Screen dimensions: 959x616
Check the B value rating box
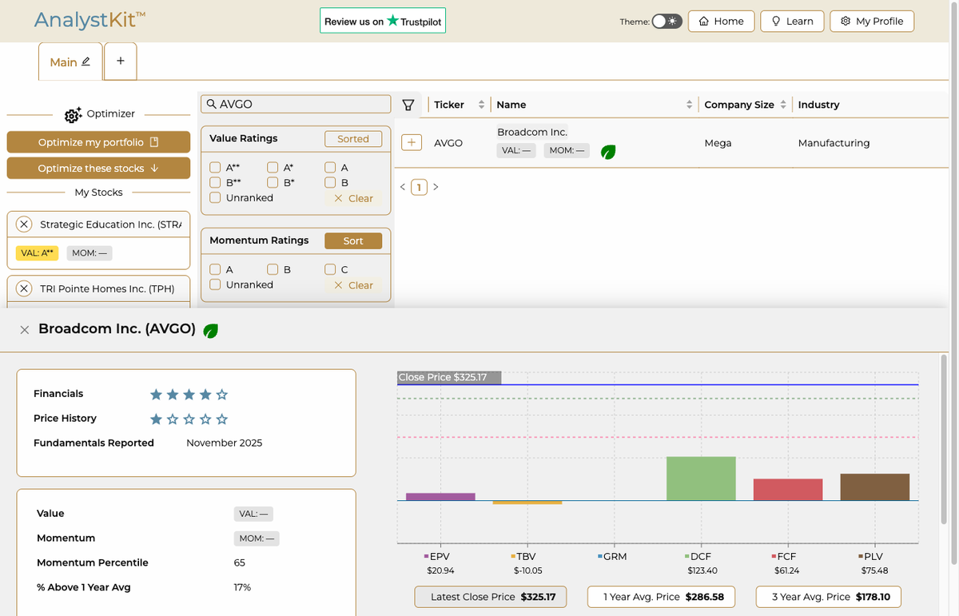point(330,182)
